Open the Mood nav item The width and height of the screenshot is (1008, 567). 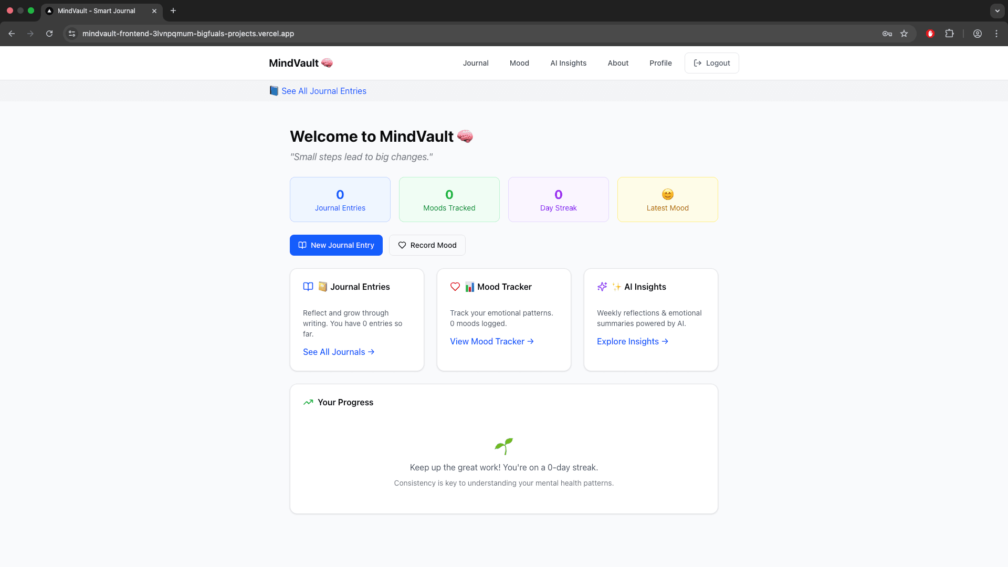pyautogui.click(x=519, y=63)
